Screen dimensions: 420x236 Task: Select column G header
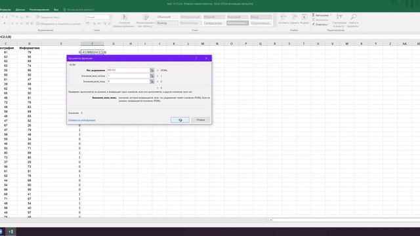coord(114,44)
